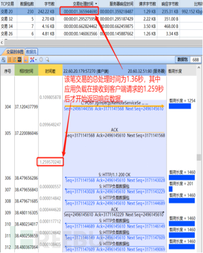
Task: Select the 交易 34 row
Action: (101, 26)
